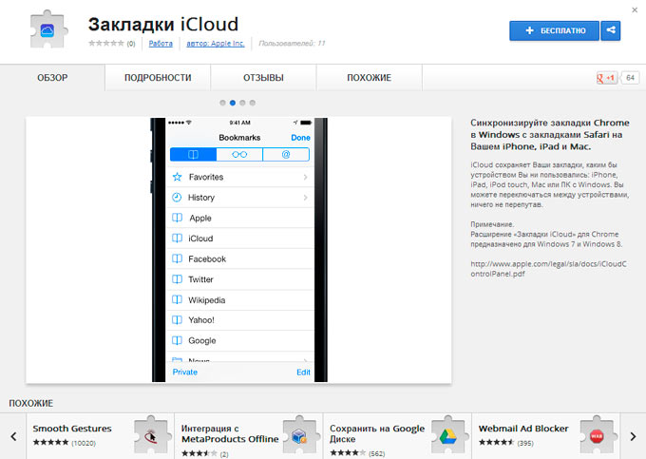Viewport: 646px width, 459px height.
Task: Click the Facebook bookmark label
Action: 207,258
